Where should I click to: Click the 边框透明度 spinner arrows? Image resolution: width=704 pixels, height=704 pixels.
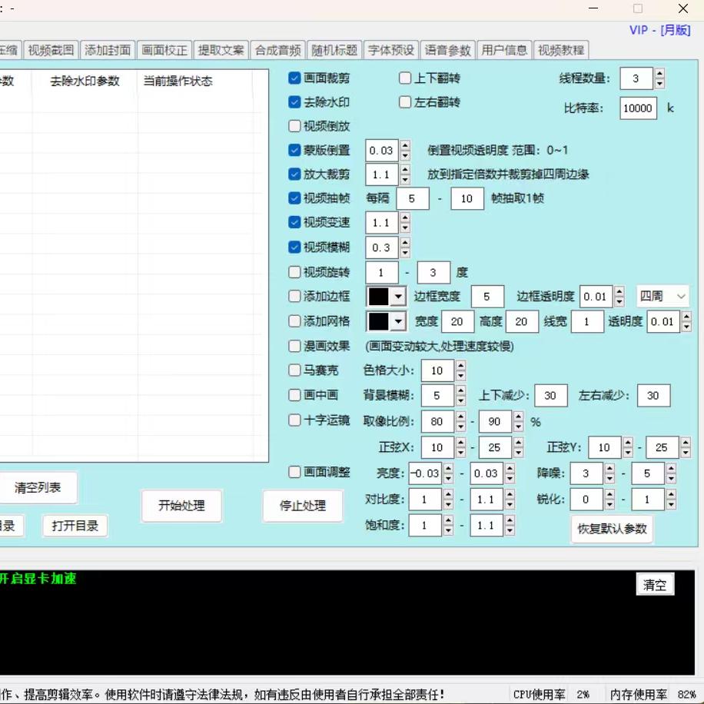point(619,297)
